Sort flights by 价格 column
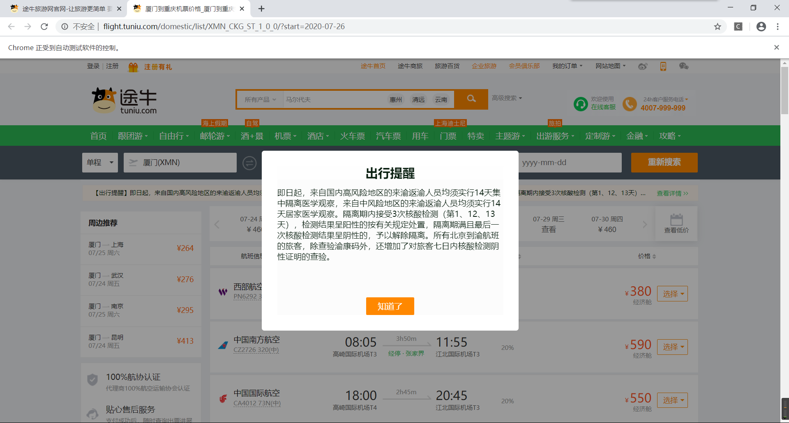 coord(647,256)
